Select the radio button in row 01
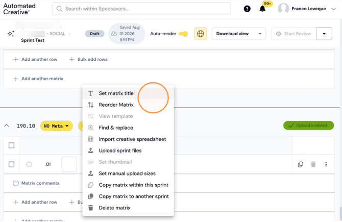 point(29,164)
